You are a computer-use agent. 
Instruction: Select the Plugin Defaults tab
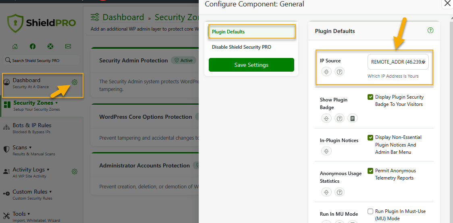pos(252,32)
